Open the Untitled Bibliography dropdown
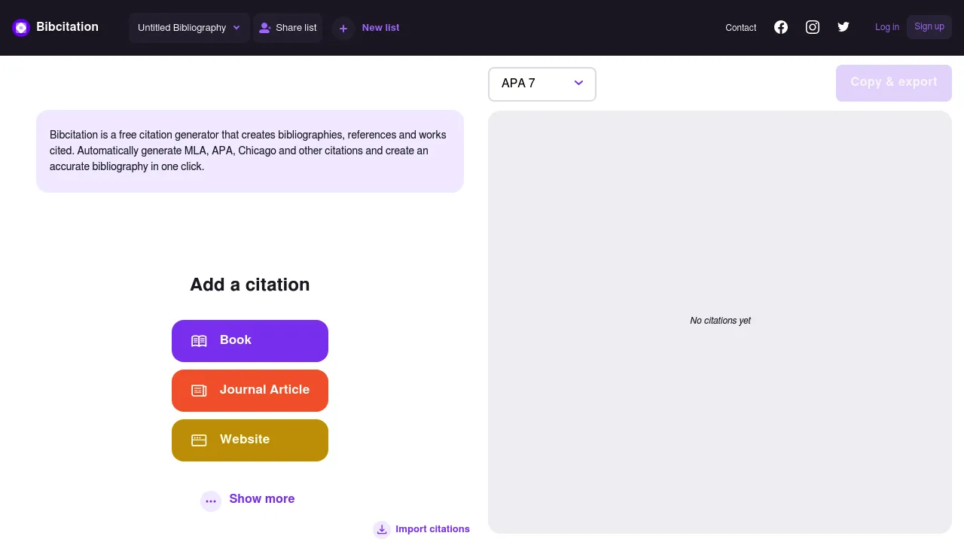 click(x=189, y=27)
